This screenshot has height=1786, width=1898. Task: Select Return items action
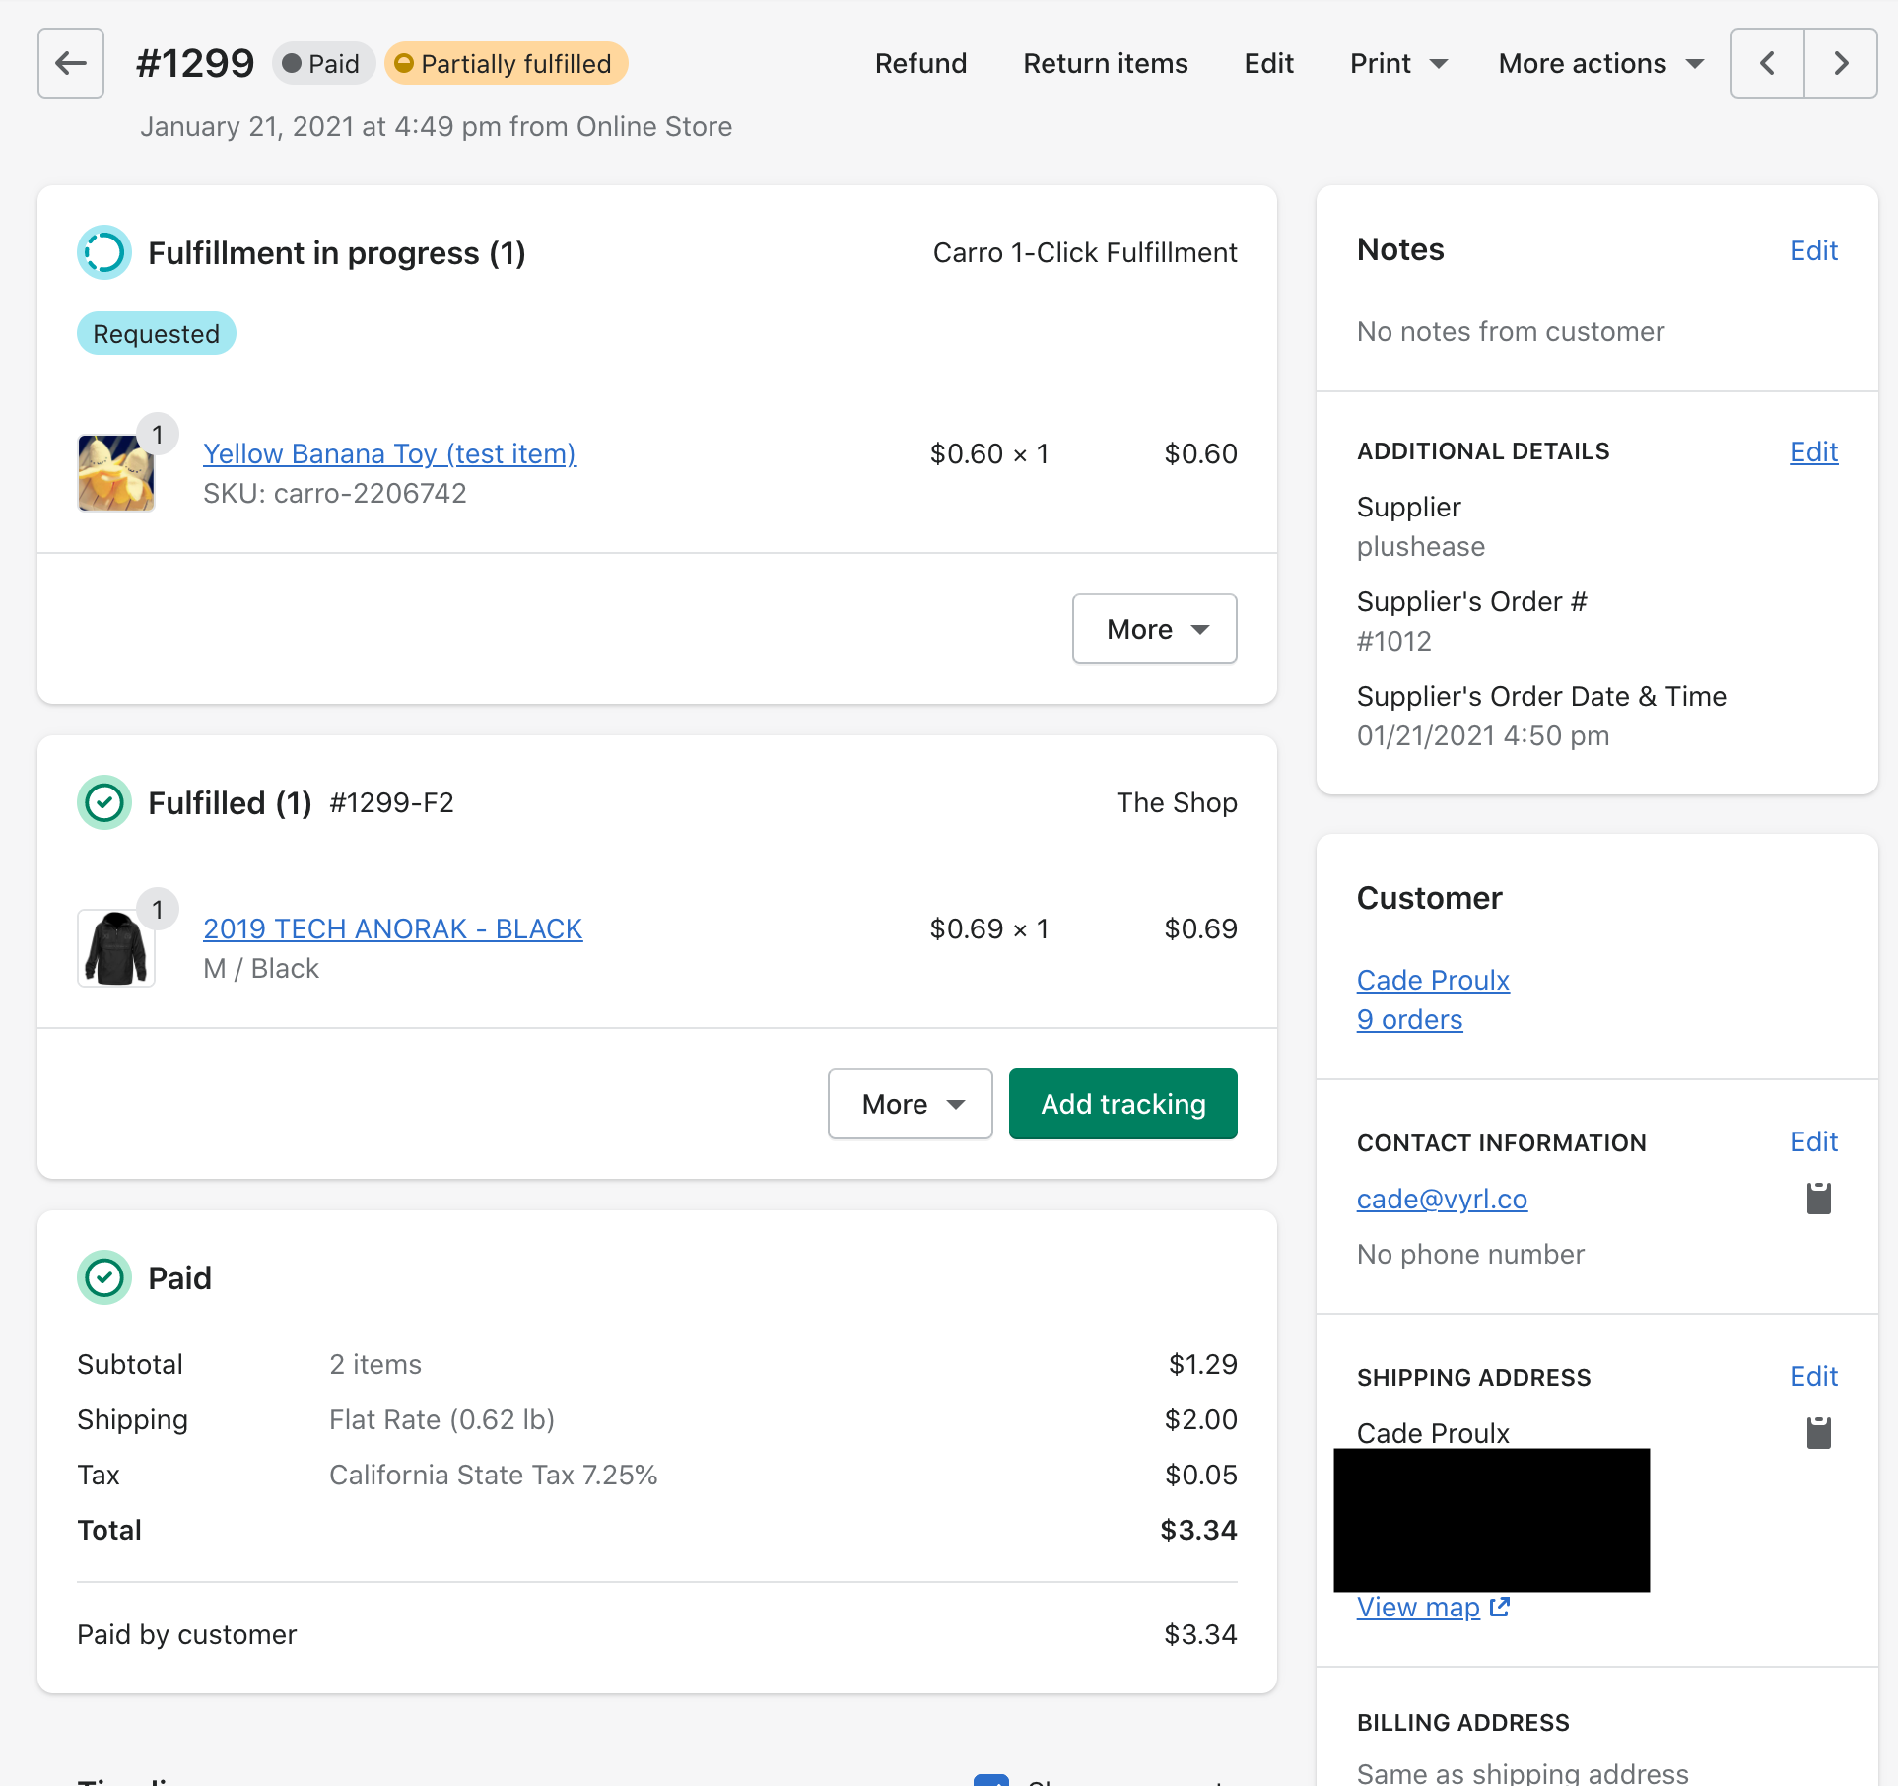click(1105, 63)
